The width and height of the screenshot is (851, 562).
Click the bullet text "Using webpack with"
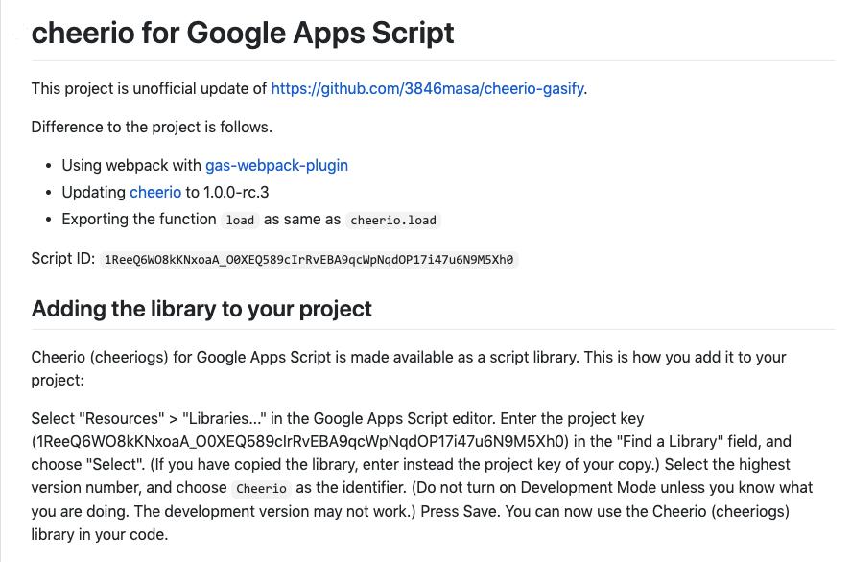[x=131, y=166]
